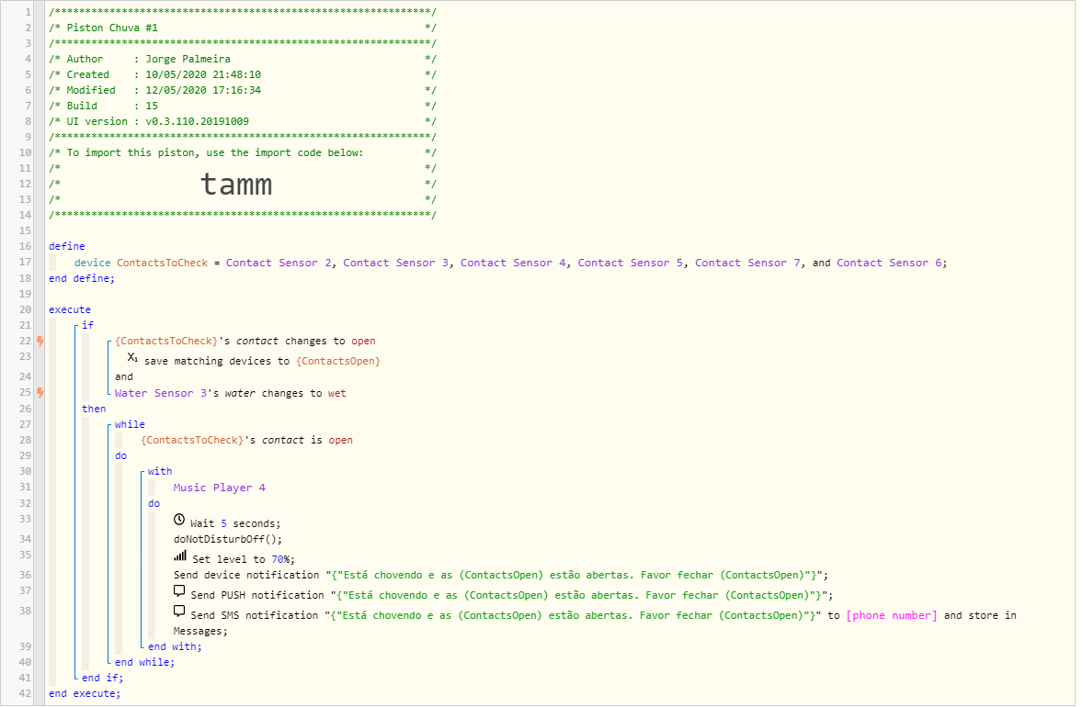Select condition ContactsToCheck contact changes to open
The width and height of the screenshot is (1083, 707).
click(245, 342)
